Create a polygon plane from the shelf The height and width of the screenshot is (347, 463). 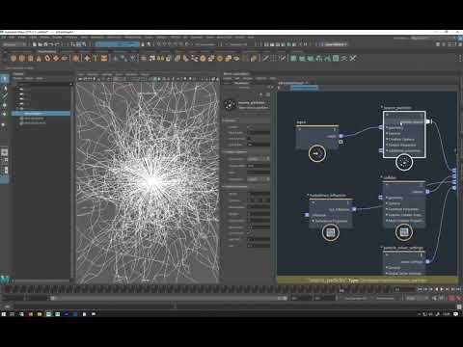(x=56, y=58)
